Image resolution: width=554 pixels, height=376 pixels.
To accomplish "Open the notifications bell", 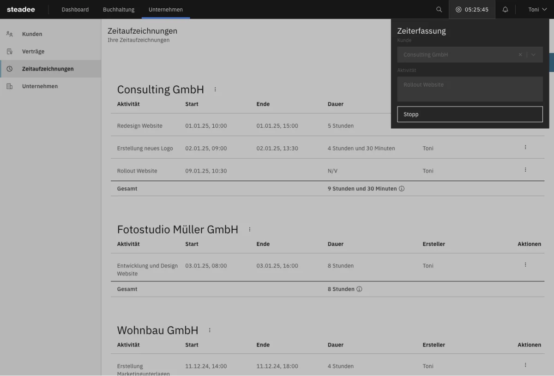I will (505, 10).
